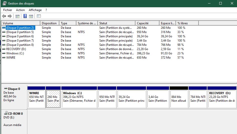This screenshot has width=237, height=134.
Task: Open the Affichage menu
Action: [x=35, y=10]
